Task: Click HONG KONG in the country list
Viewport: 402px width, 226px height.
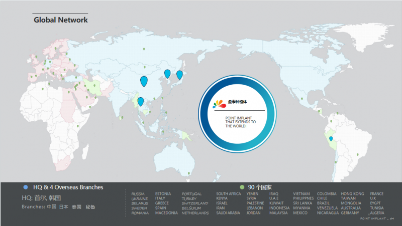Action: point(352,194)
